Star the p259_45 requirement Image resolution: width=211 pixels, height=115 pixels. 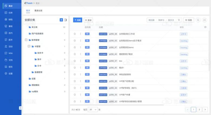click(x=75, y=54)
